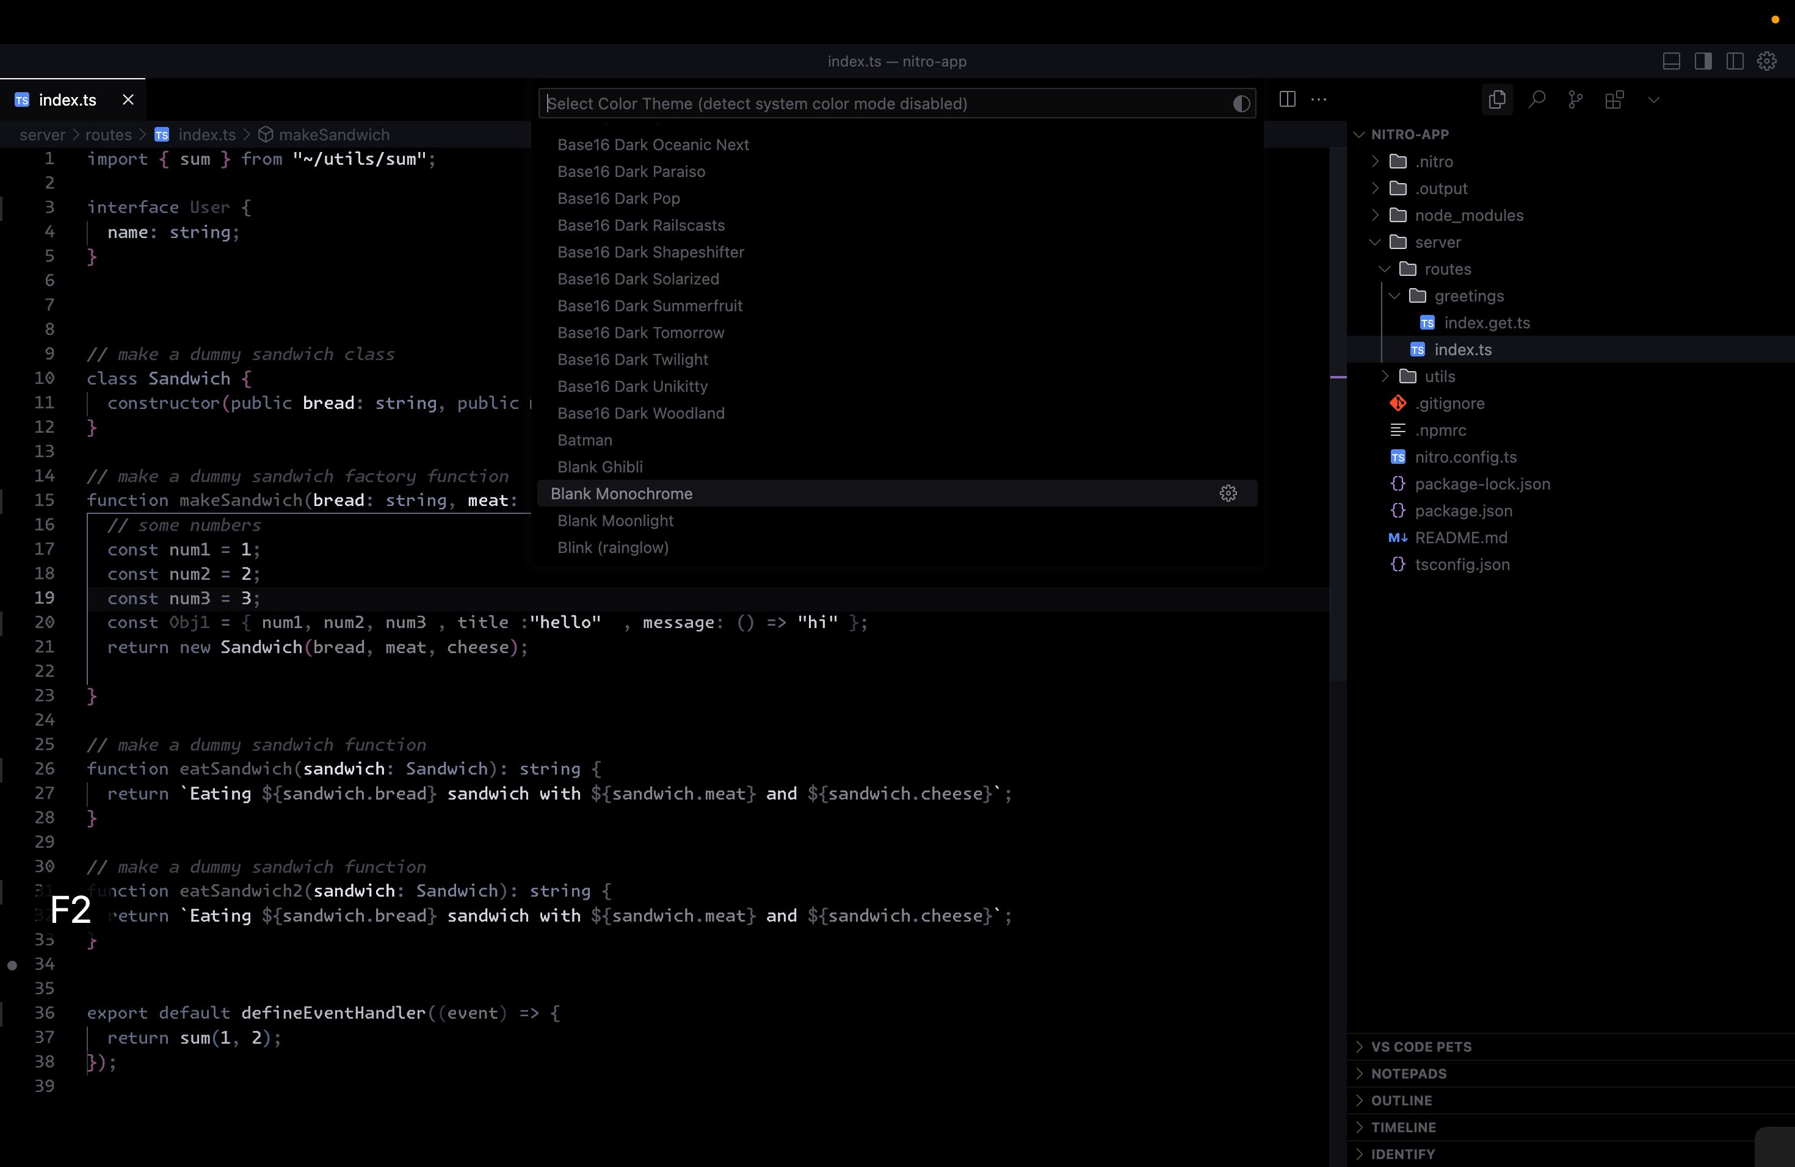Image resolution: width=1795 pixels, height=1167 pixels.
Task: Select the index.ts editor tab
Action: (73, 99)
